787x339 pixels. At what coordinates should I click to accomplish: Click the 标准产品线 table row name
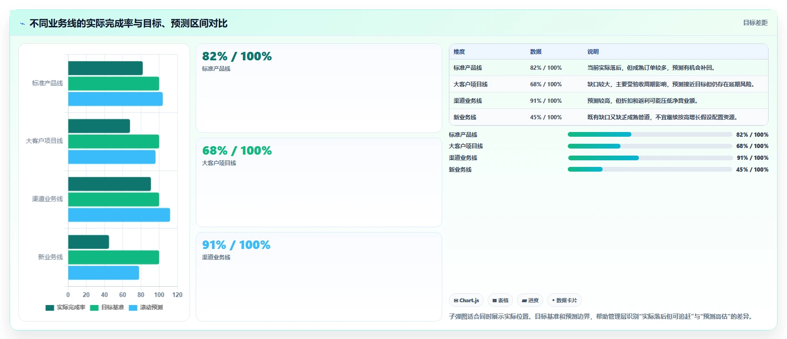pyautogui.click(x=468, y=68)
